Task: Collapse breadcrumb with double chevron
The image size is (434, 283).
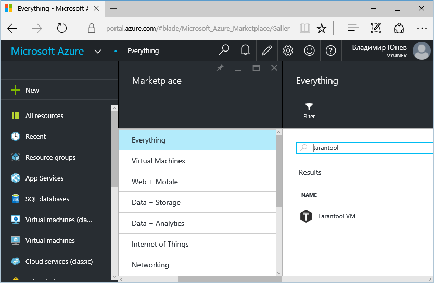Action: (x=116, y=51)
